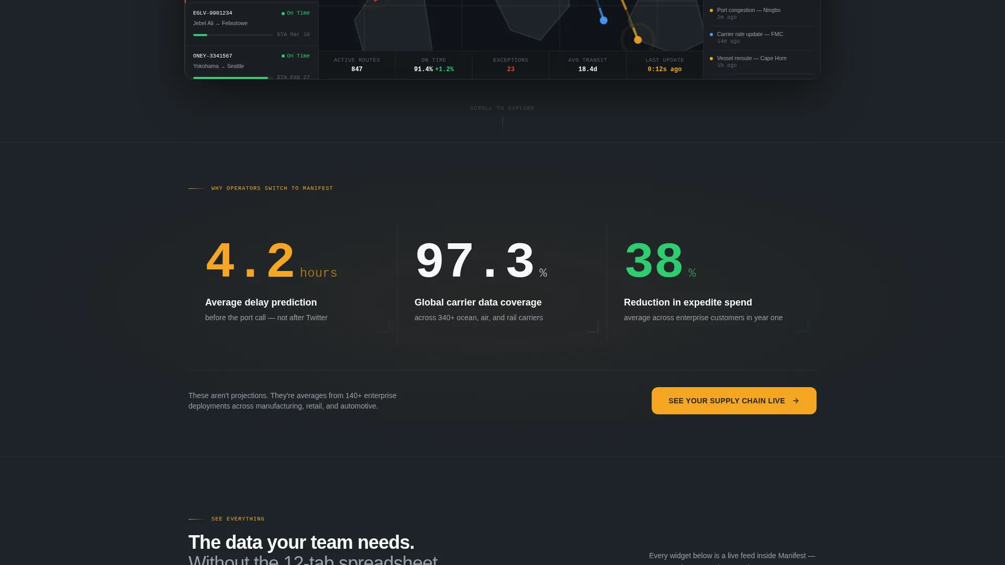Select the Exceptions 23 stat
Image resolution: width=1005 pixels, height=565 pixels.
(511, 65)
